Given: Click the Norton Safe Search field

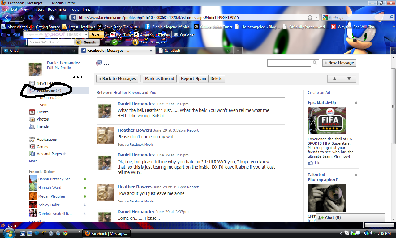Looking at the screenshot, I should click(51, 42).
